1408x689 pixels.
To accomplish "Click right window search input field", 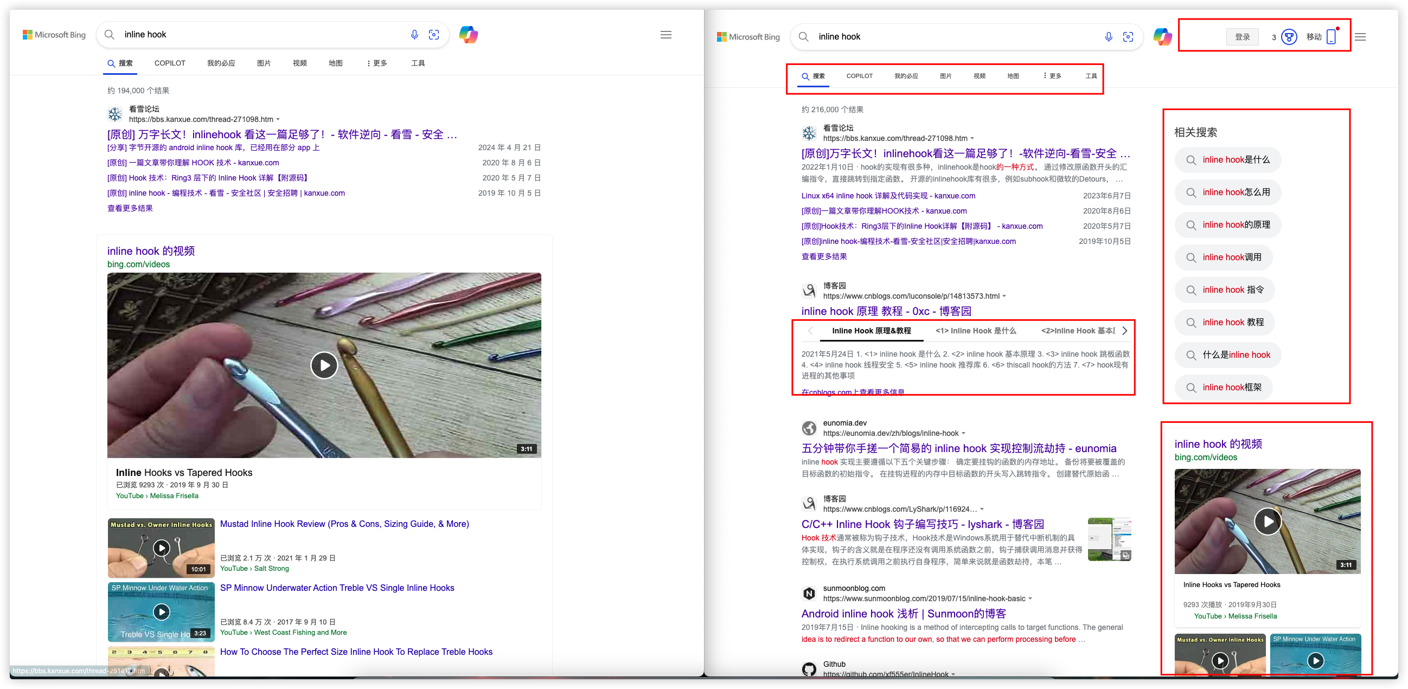I will coord(957,37).
